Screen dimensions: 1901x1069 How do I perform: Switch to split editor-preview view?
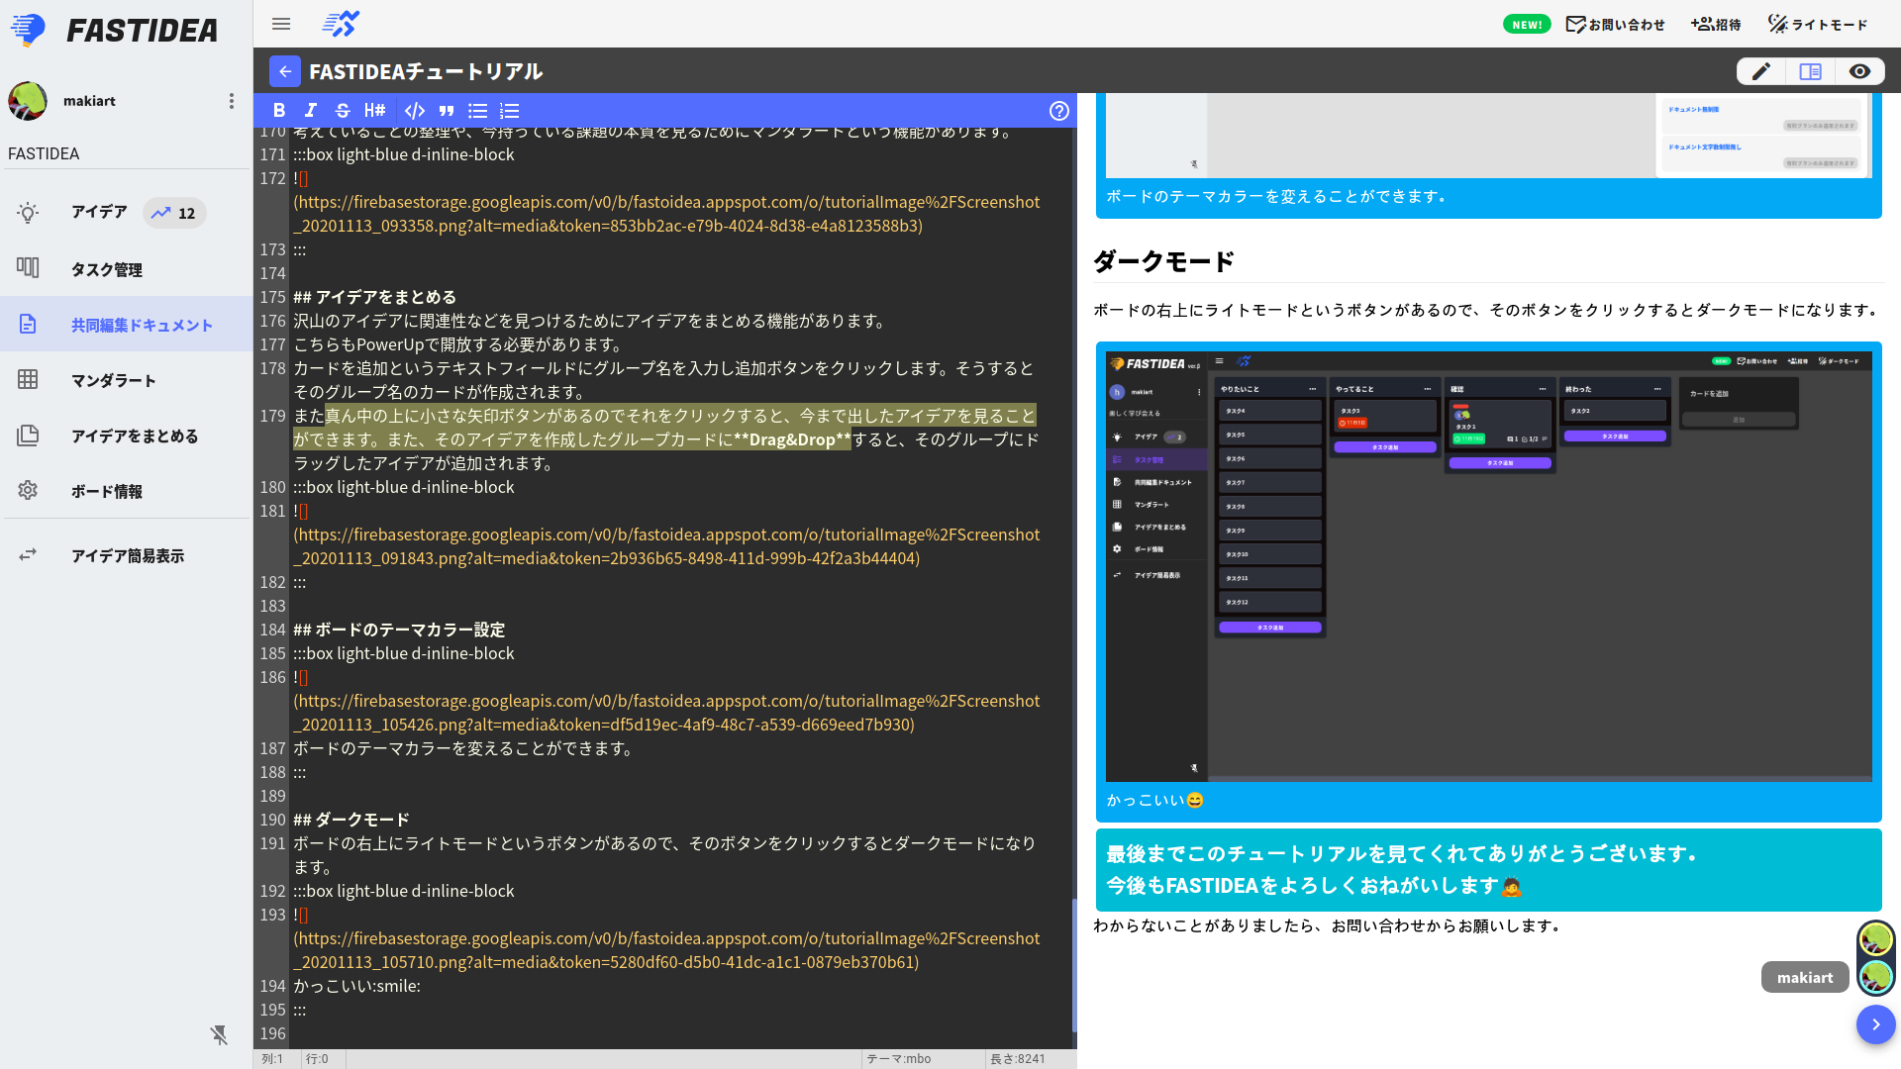pos(1810,71)
